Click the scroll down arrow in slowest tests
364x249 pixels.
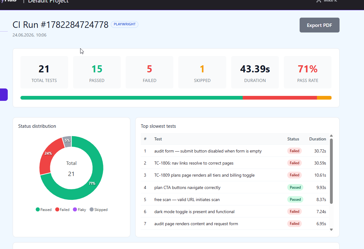[x=331, y=230]
